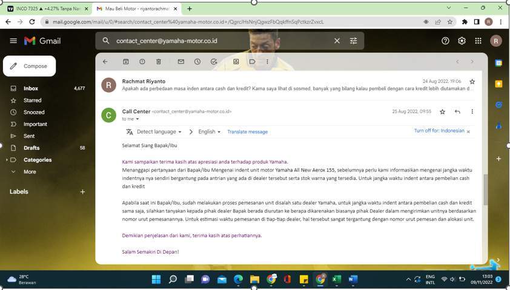Click the email thread vertical scrollbar
Image resolution: width=510 pixels, height=290 pixels.
486,189
